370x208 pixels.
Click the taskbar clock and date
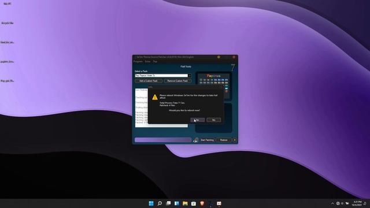click(357, 203)
